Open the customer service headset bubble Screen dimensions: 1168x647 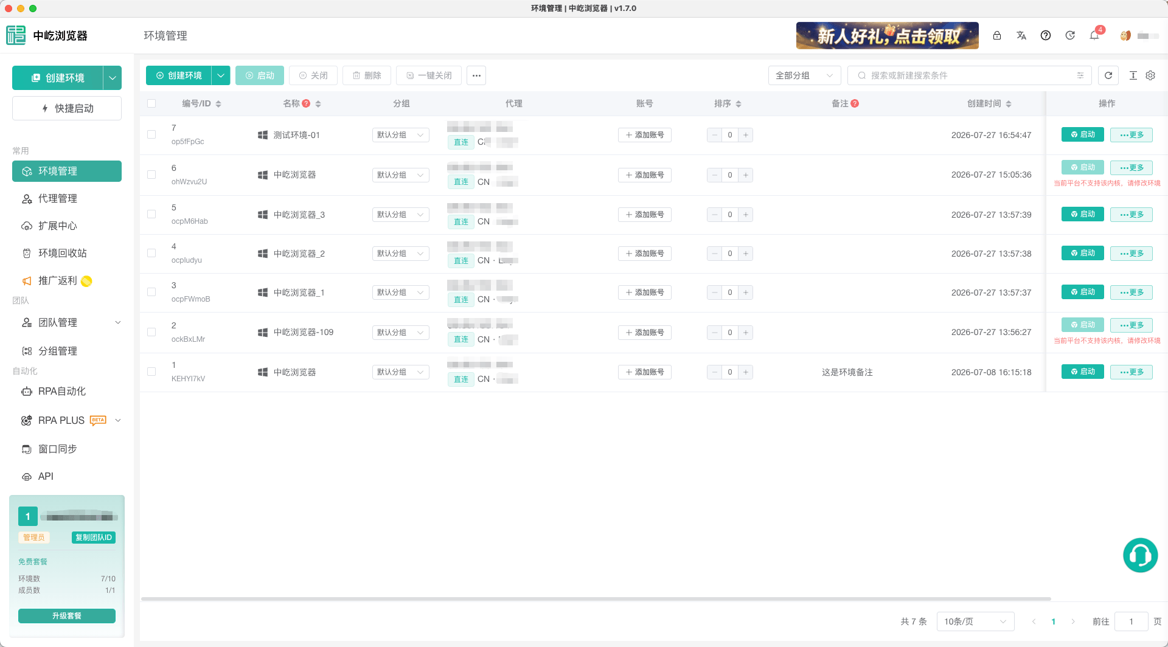(x=1140, y=555)
